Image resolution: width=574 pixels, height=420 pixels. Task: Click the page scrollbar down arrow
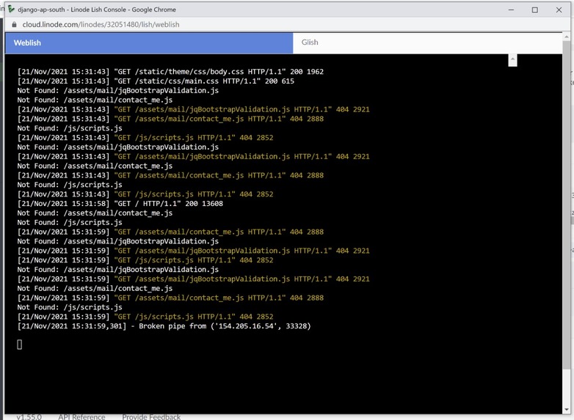click(567, 410)
